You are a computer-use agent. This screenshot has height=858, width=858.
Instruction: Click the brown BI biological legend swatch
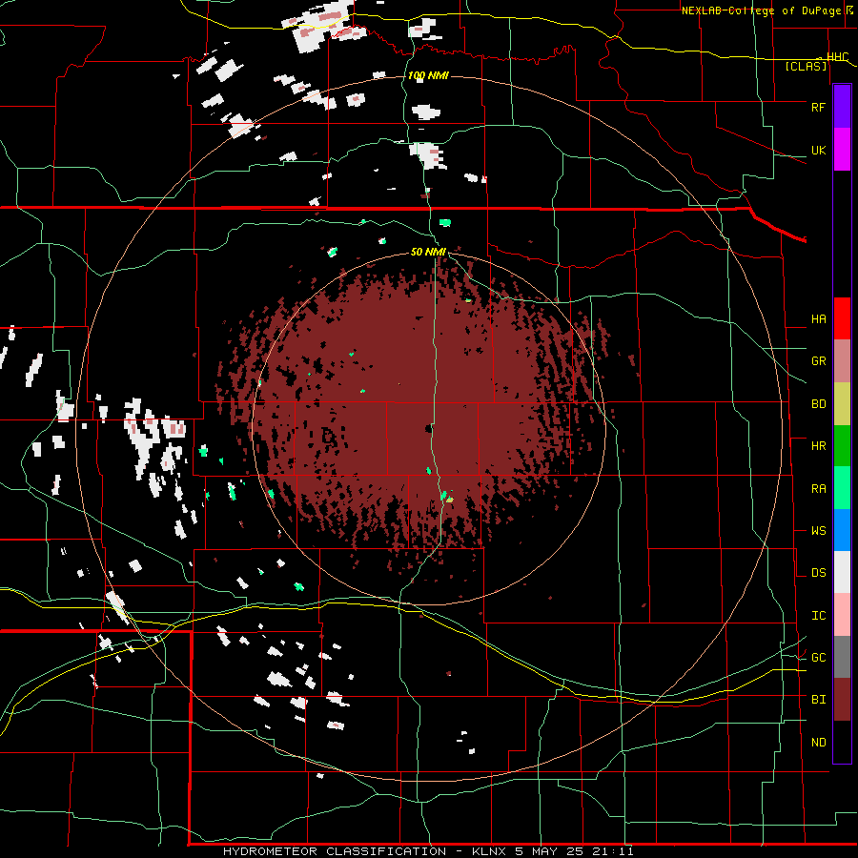842,700
